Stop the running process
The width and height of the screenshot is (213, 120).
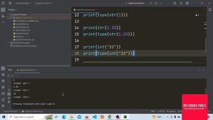click(13, 76)
